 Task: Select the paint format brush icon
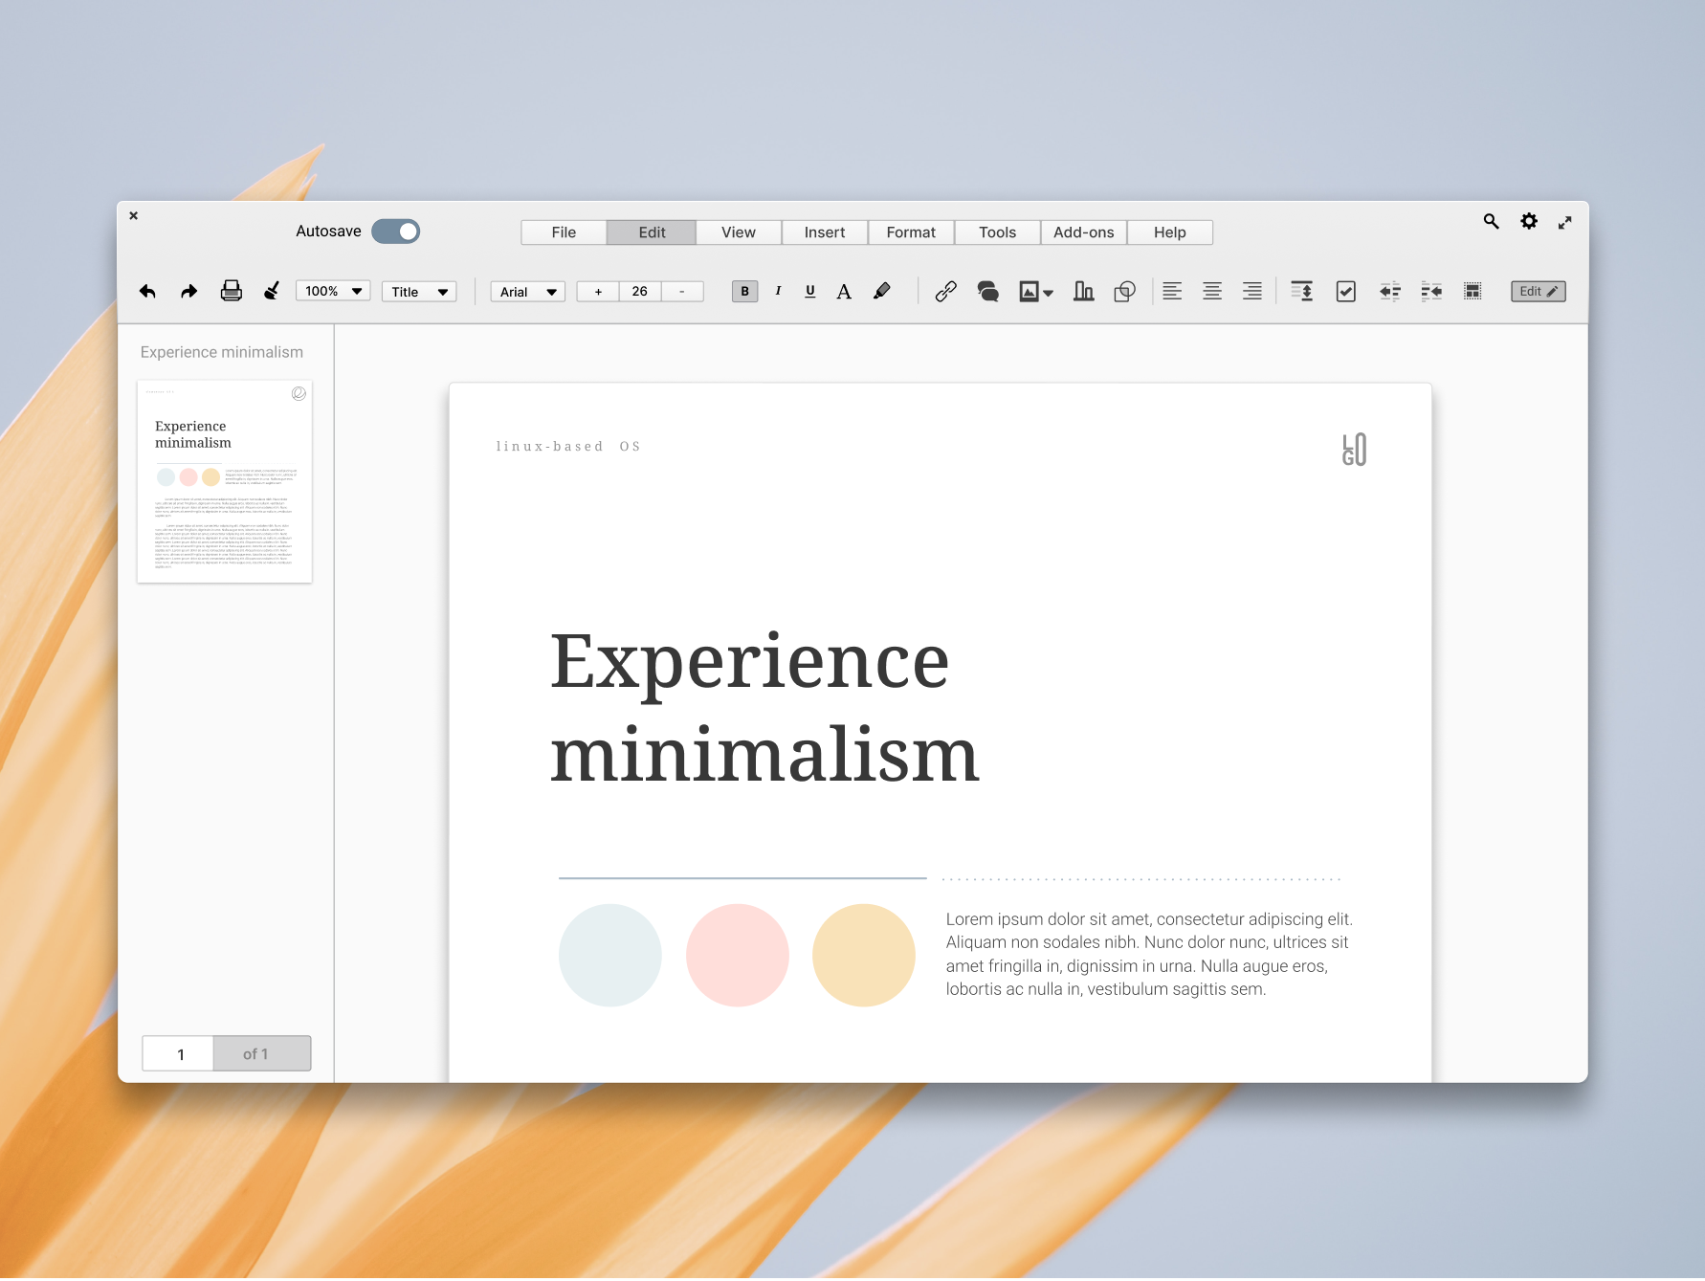point(272,291)
